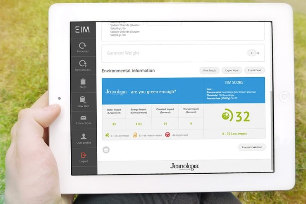Click the green EIM score icon beside 32

[227, 115]
